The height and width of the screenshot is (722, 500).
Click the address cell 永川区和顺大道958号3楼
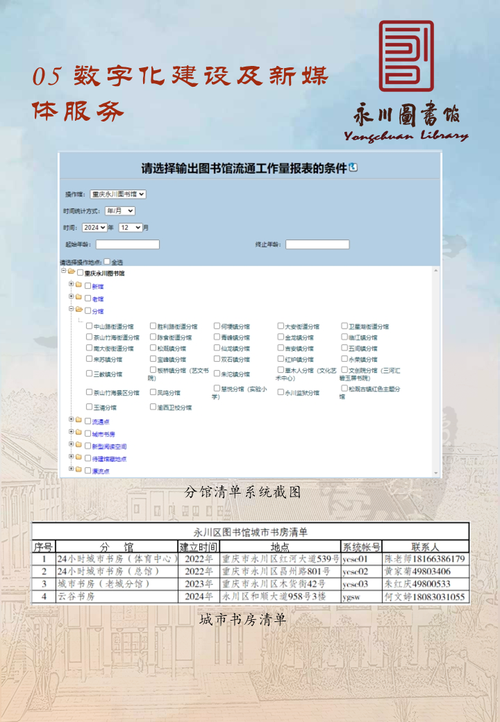pyautogui.click(x=281, y=597)
